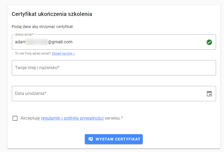Focus the 'Twoje imię i nazwisko' field
Screen dimensions: 224x152
[x=114, y=68]
